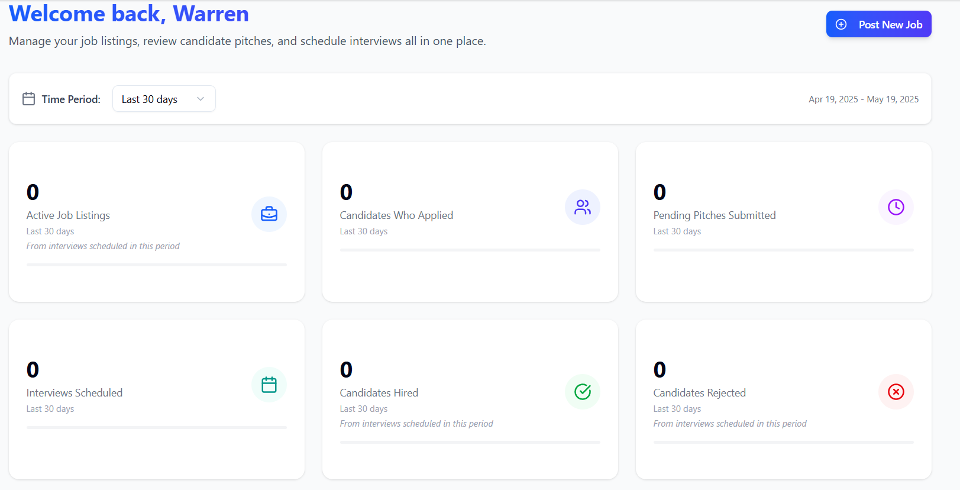Select the Pending Pitches Submitted label
The height and width of the screenshot is (490, 960).
tap(715, 215)
